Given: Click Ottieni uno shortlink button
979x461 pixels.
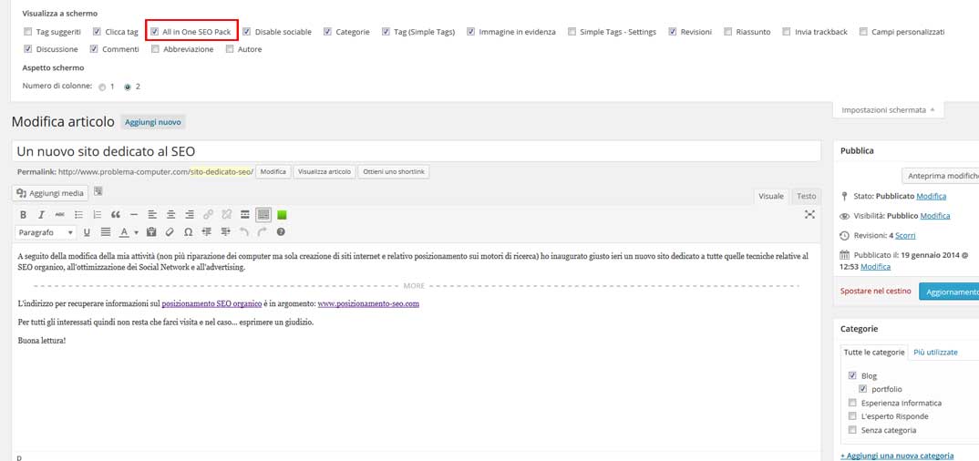Looking at the screenshot, I should [x=394, y=171].
